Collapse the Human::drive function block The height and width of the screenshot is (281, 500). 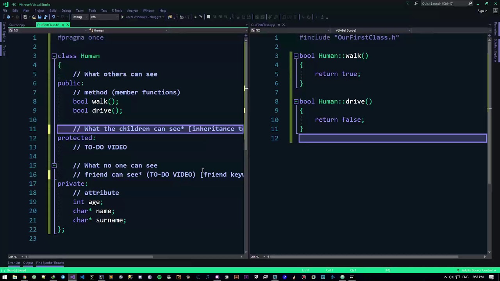pos(296,101)
